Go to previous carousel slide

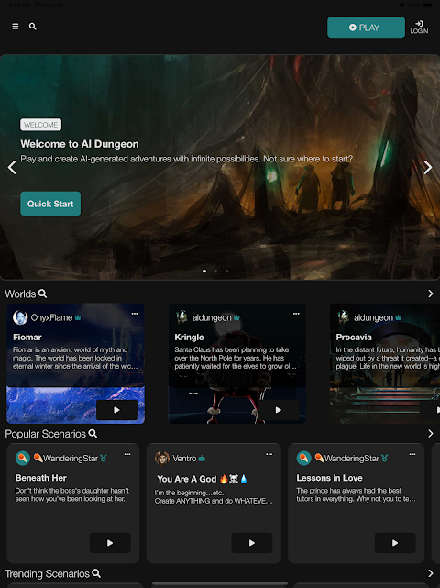click(x=12, y=167)
